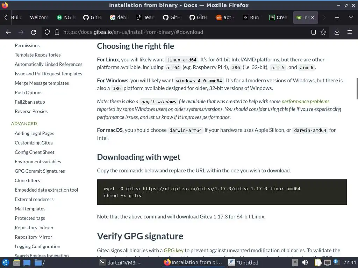This screenshot has width=358, height=268.
Task: Click the wget command code block
Action: tap(222, 192)
